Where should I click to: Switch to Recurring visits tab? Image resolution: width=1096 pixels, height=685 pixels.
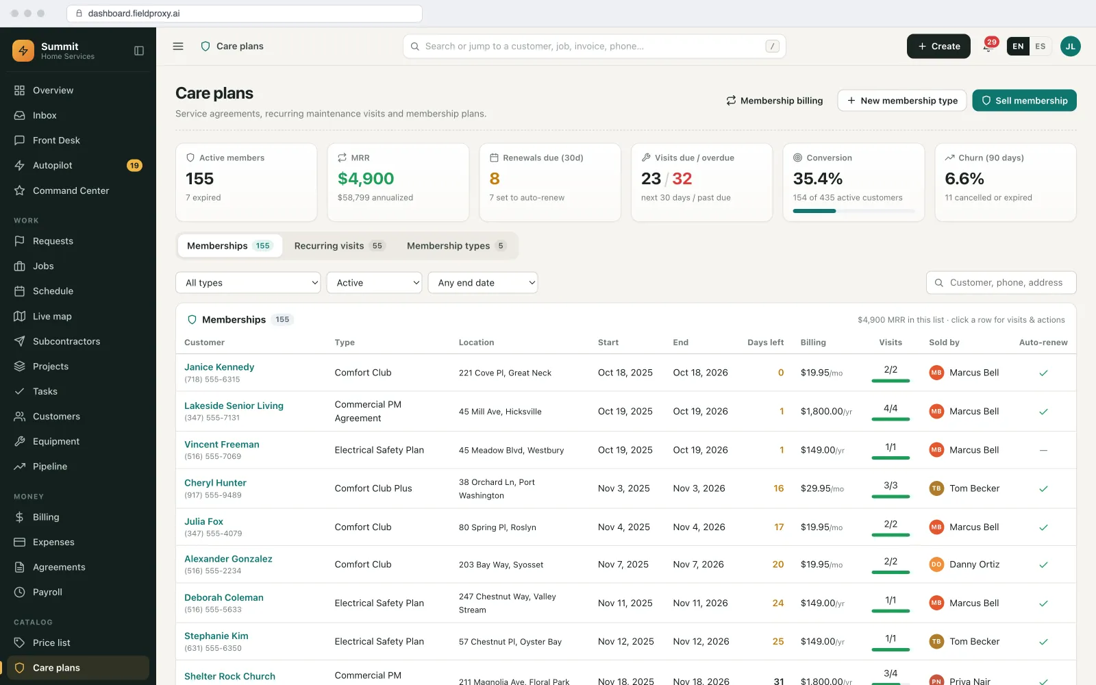click(340, 246)
